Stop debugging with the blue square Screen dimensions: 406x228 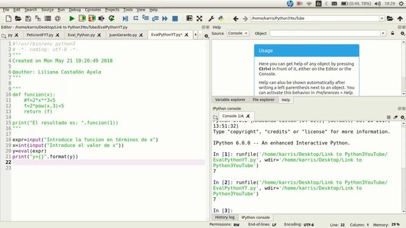click(175, 18)
